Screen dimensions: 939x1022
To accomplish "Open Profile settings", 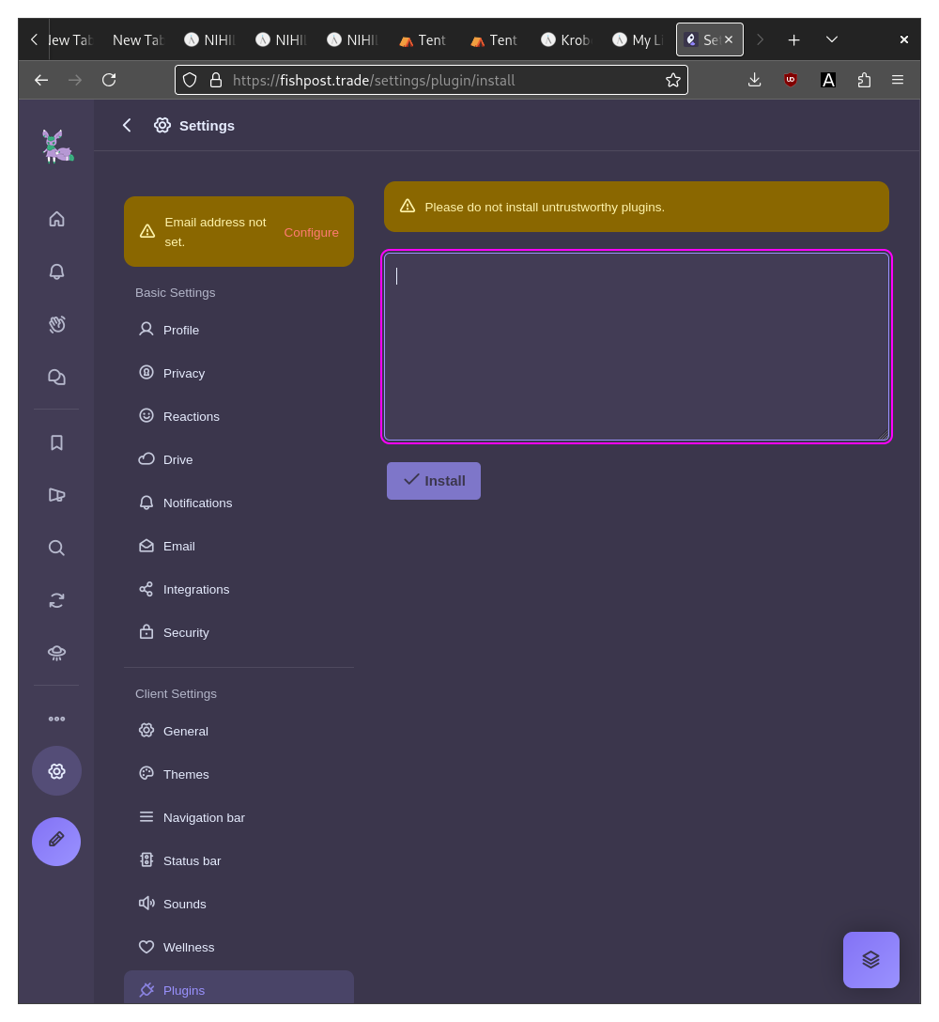I will click(239, 330).
